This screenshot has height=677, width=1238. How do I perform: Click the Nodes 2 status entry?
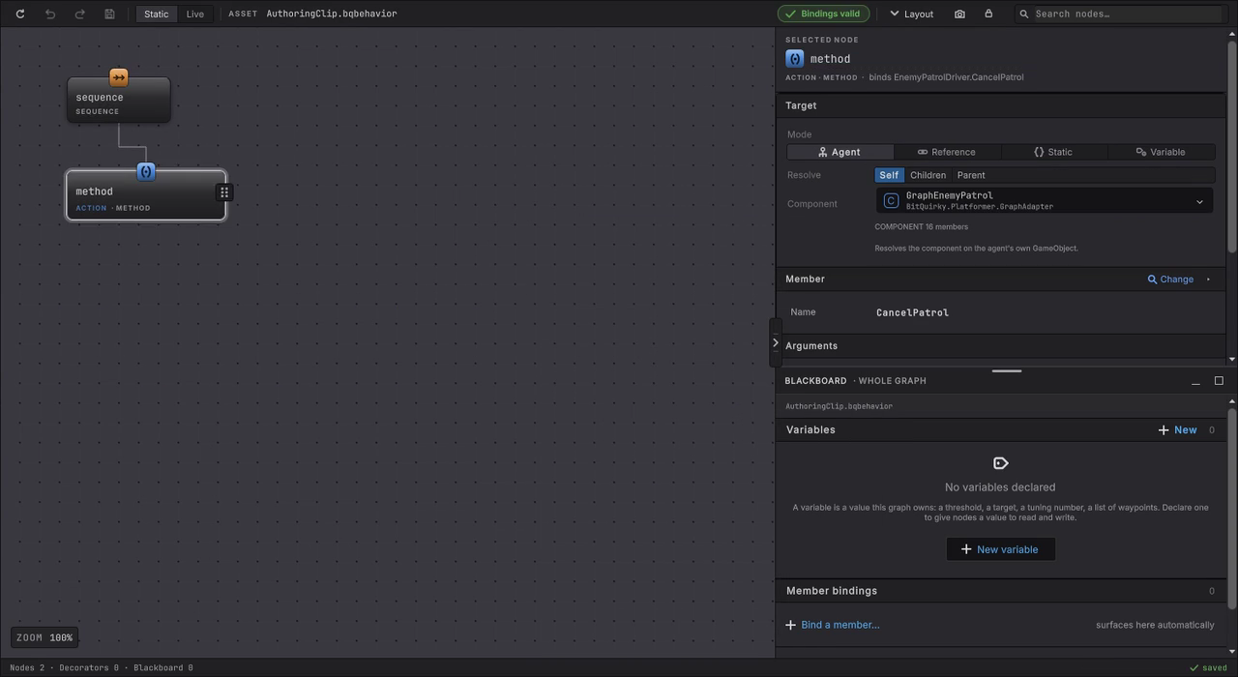click(27, 667)
